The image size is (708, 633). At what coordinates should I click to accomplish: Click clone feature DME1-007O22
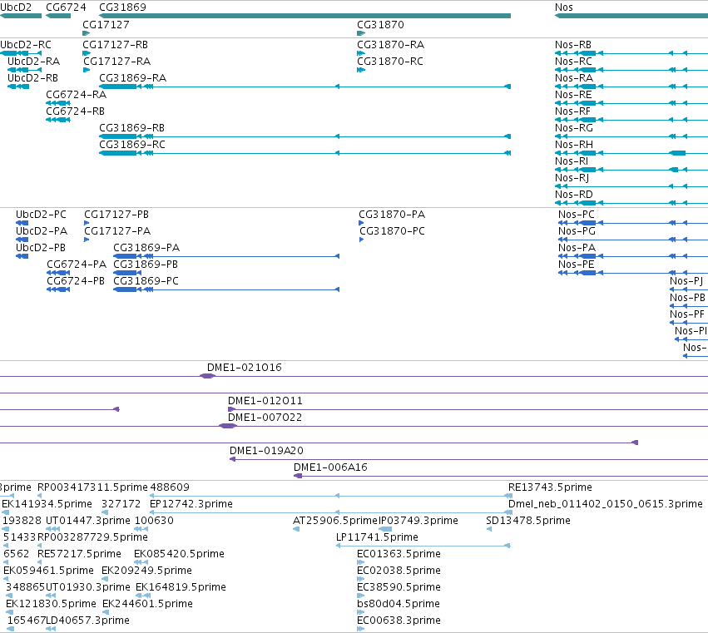265,418
